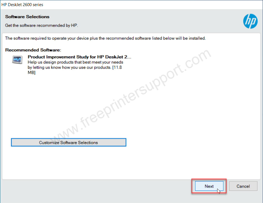Click the 'Help us design products' description line
The width and height of the screenshot is (263, 203).
point(75,62)
